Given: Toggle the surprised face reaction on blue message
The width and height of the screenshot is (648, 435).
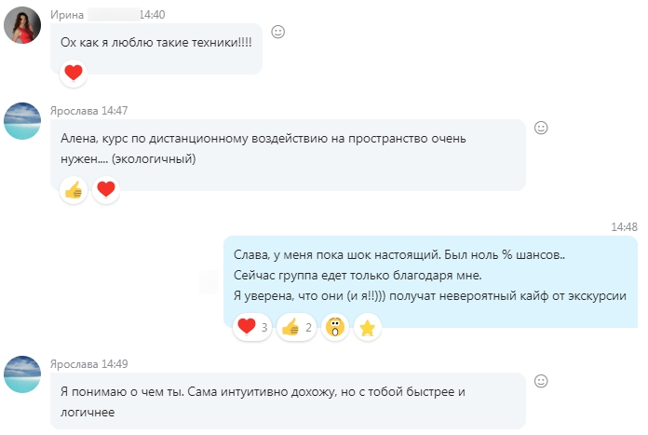Looking at the screenshot, I should tap(335, 327).
